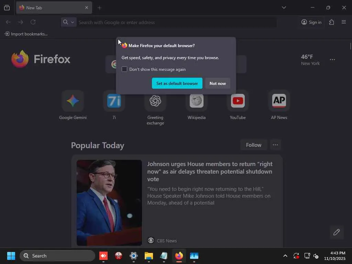352x264 pixels.
Task: Open the Firefox taskbar icon
Action: pos(179,256)
